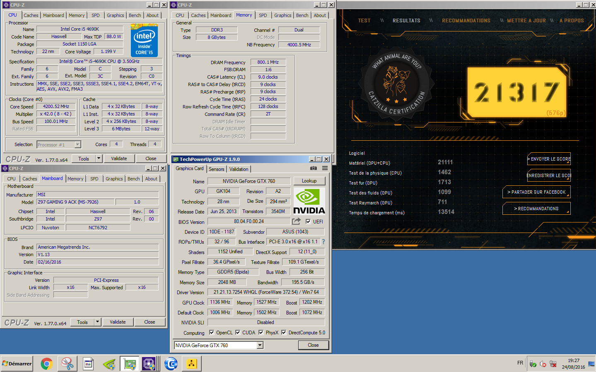
Task: Switch to CPU-Z via its purple taskbar icon
Action: click(149, 364)
